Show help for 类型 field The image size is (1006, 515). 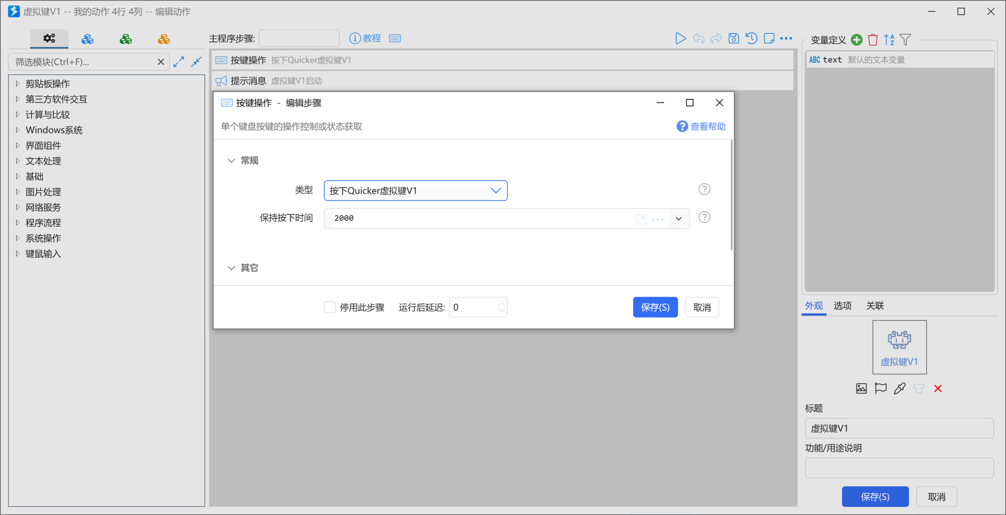704,190
